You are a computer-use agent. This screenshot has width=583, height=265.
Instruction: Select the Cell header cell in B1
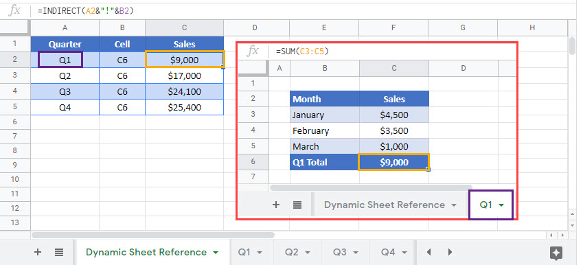[x=122, y=44]
